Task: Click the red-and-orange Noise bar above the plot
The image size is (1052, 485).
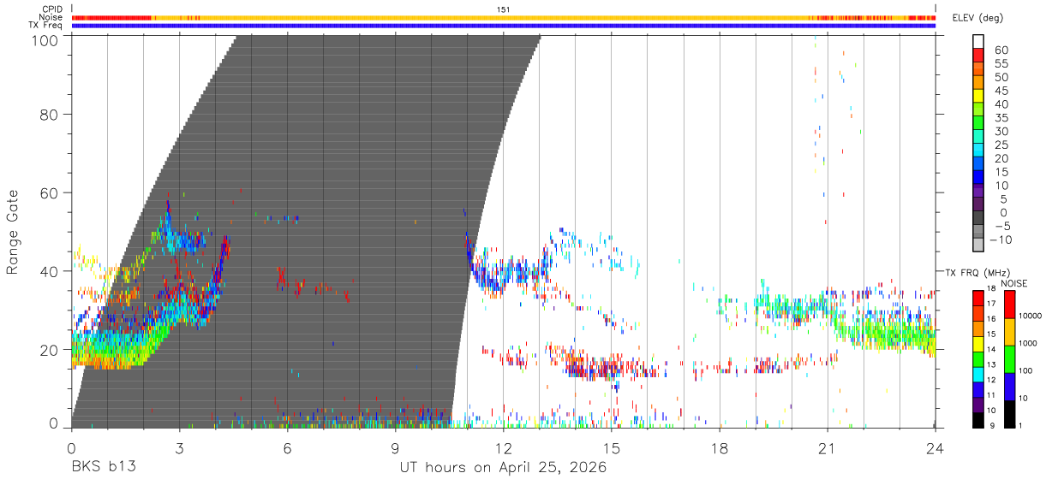Action: 504,17
